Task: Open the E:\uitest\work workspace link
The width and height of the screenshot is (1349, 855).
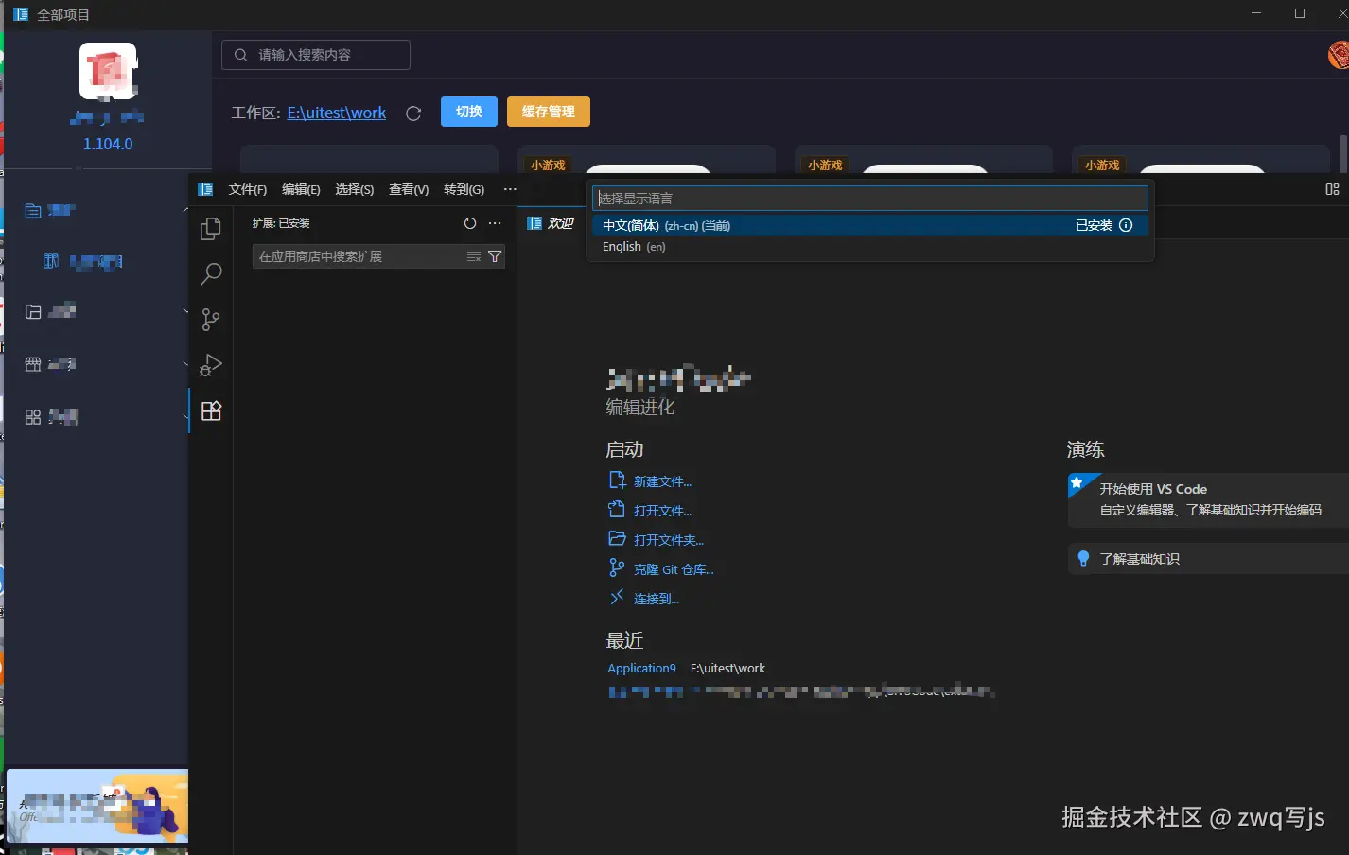Action: (337, 113)
